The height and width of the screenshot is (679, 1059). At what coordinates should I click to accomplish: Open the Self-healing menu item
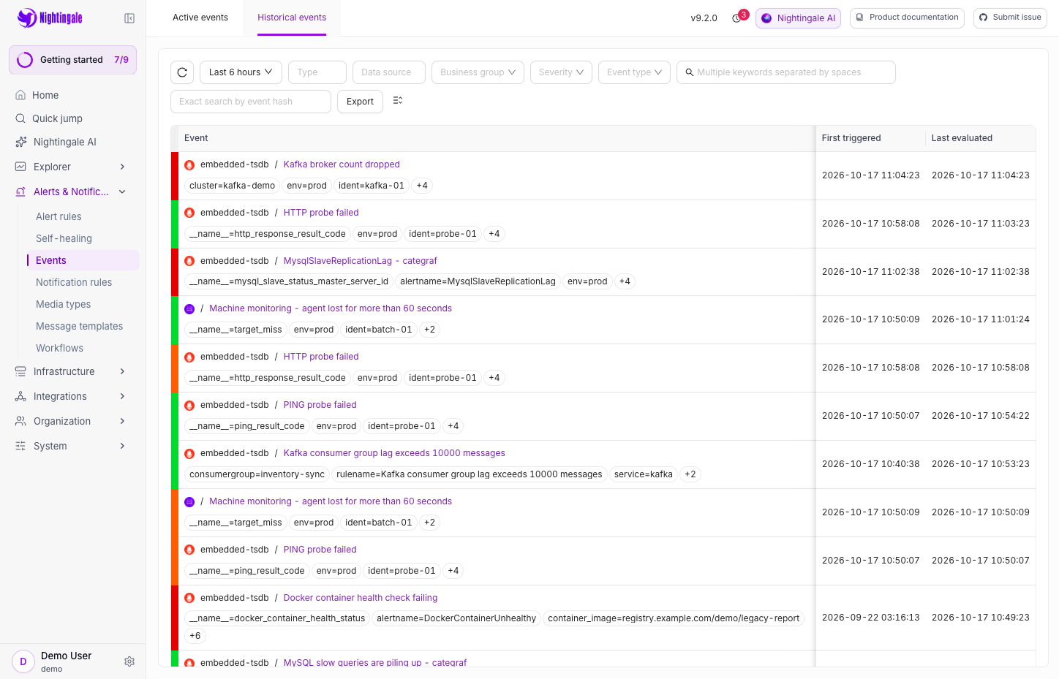coord(64,238)
